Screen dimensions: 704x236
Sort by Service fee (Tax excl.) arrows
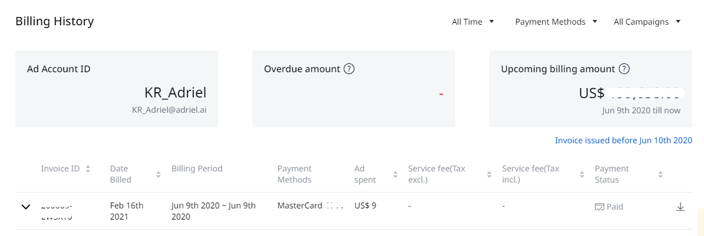tap(489, 174)
